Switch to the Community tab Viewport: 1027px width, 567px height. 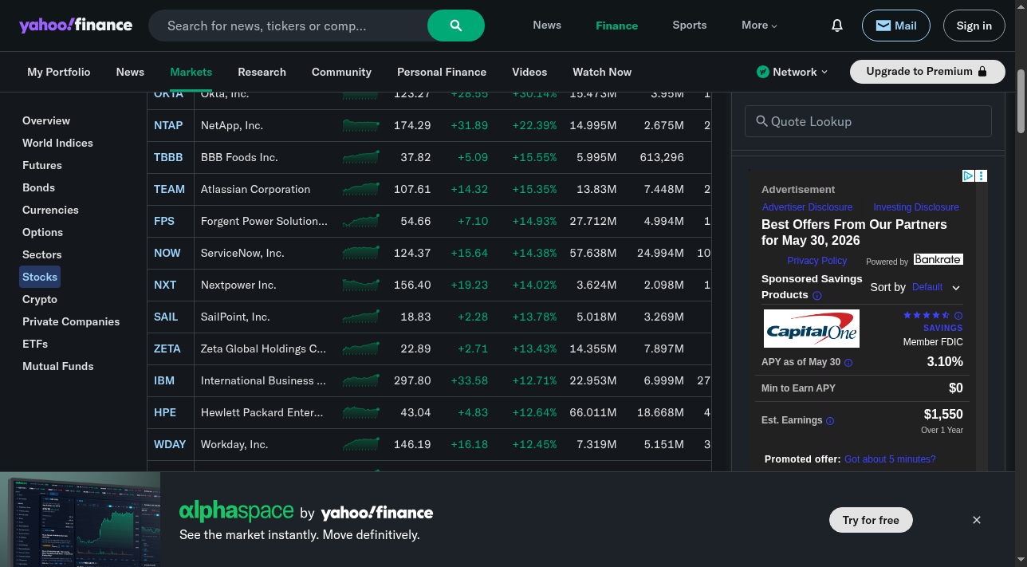pos(341,72)
